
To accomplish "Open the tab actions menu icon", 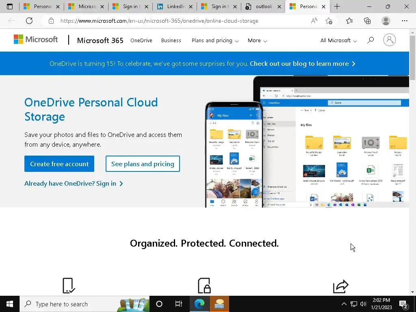I will [x=10, y=6].
